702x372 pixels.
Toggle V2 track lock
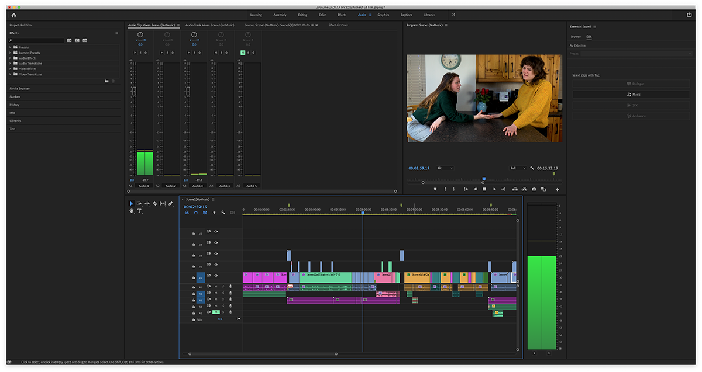click(194, 266)
